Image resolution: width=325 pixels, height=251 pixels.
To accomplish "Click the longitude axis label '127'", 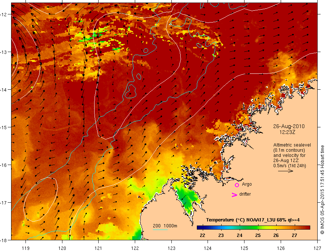I will pos(317,248).
